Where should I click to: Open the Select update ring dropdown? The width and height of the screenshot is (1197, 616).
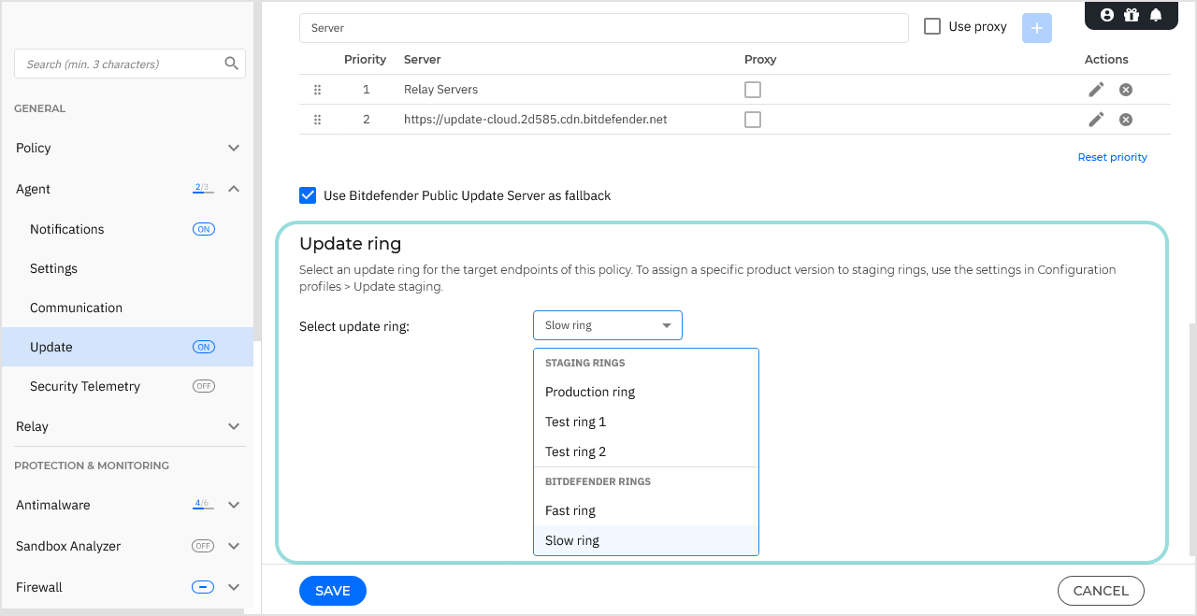608,325
